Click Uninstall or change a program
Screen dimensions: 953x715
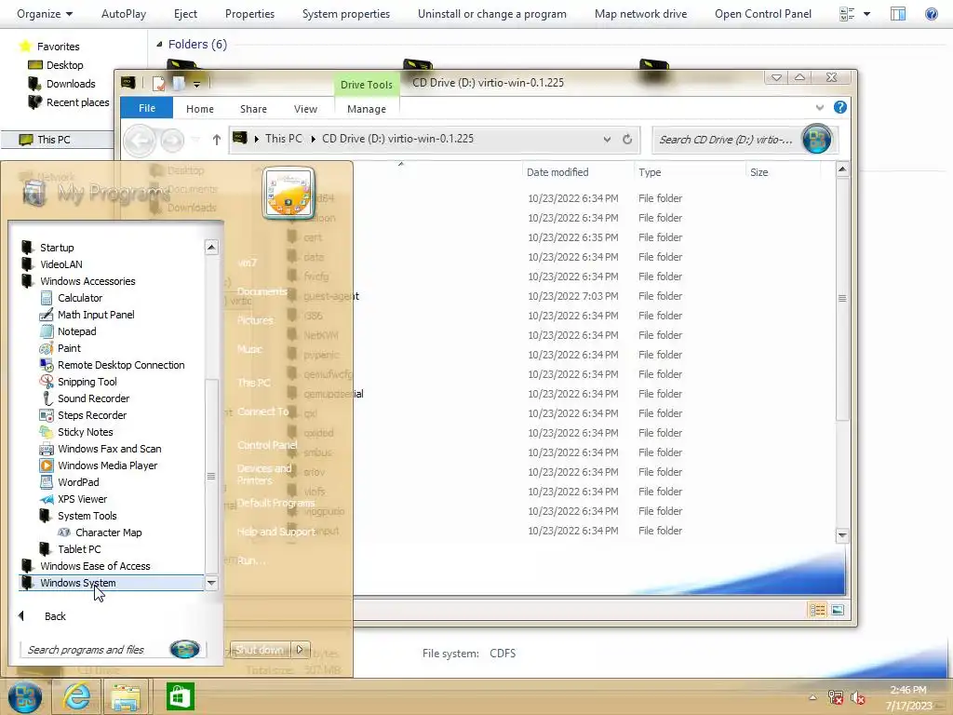point(492,13)
